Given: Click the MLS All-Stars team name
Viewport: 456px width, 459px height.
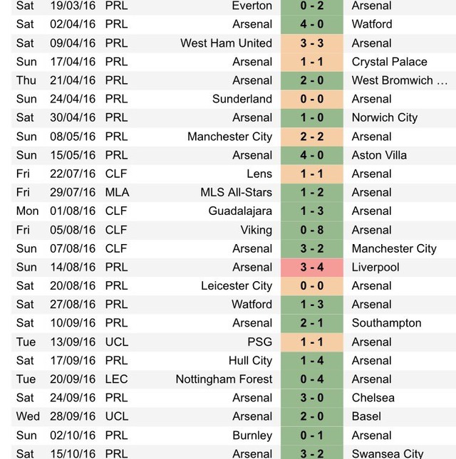Looking at the screenshot, I should tap(237, 192).
